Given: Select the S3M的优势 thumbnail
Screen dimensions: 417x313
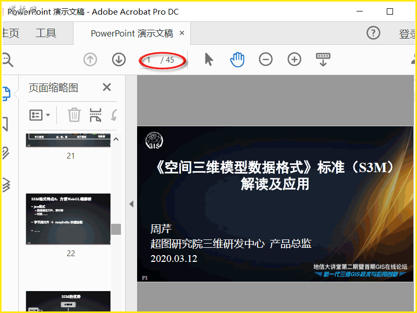Looking at the screenshot, I should click(68, 302).
